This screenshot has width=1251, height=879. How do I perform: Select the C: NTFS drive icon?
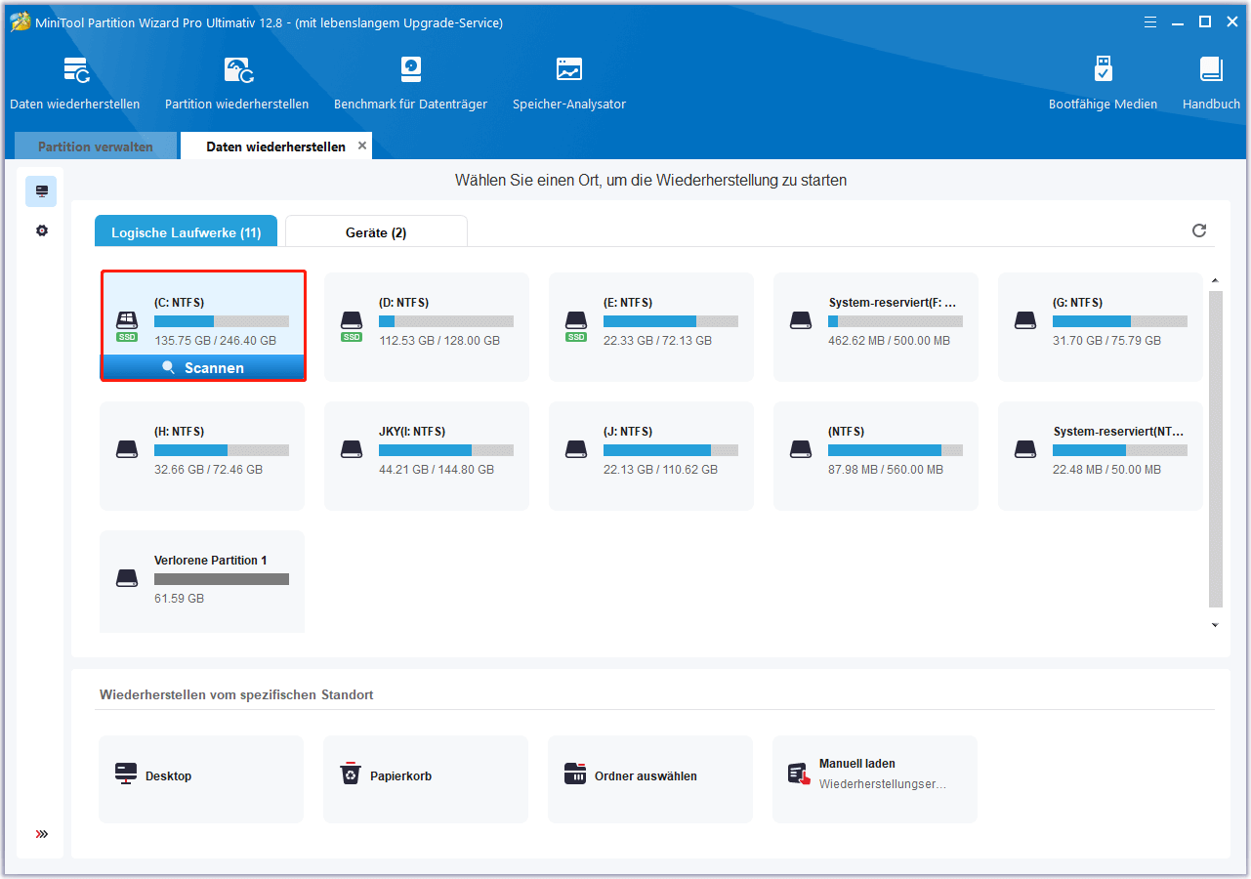127,322
